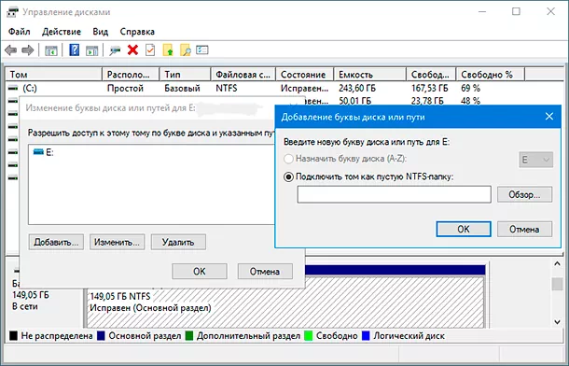Click the 'Удалить' button
Screen dimensions: 569x366
(178, 242)
